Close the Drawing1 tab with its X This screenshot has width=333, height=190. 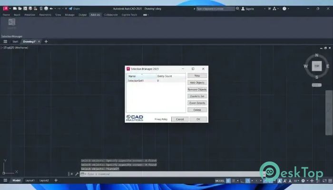[39, 42]
